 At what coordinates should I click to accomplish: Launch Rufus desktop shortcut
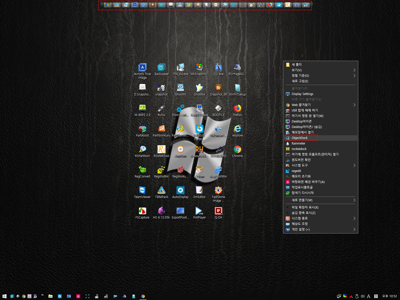(161, 110)
